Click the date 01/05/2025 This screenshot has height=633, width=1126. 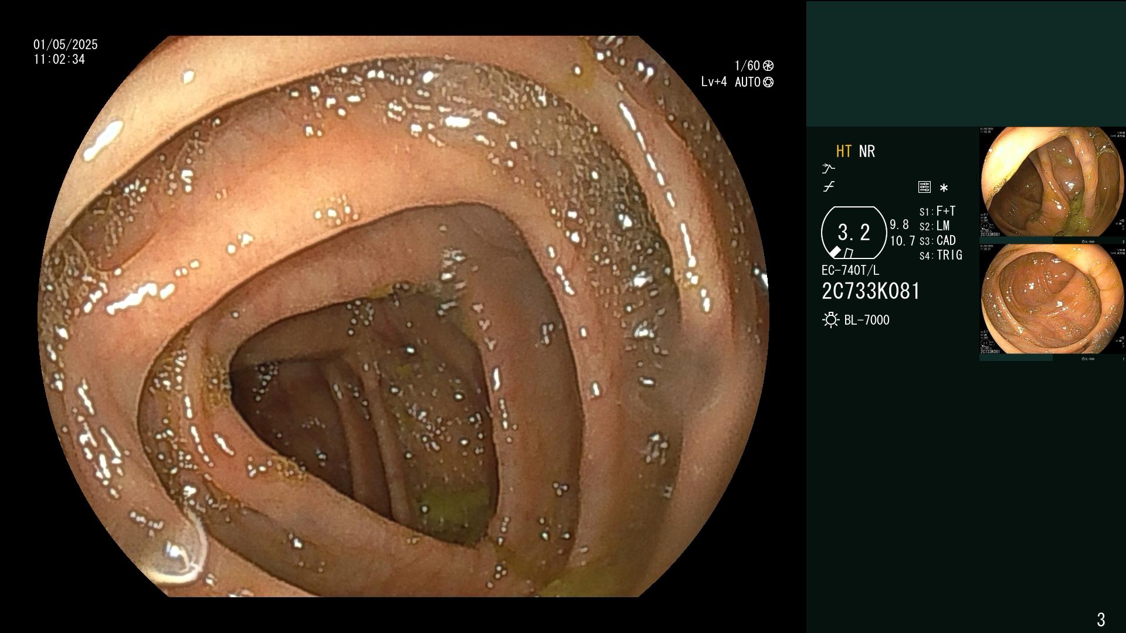(66, 45)
